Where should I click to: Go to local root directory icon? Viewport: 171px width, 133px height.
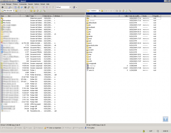click(x=34, y=11)
